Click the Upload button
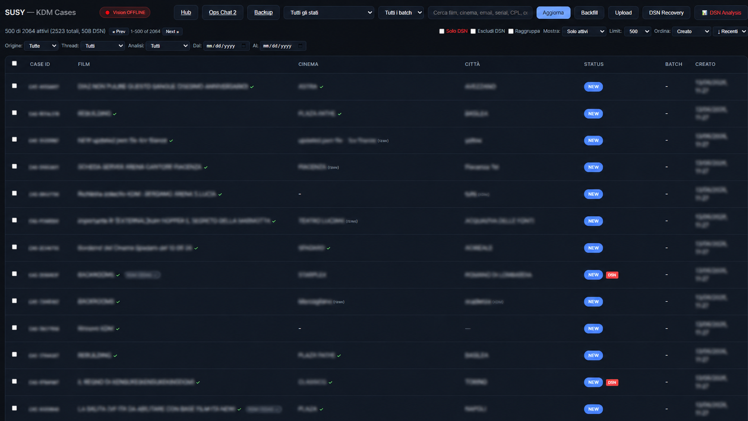The width and height of the screenshot is (748, 421). point(623,13)
